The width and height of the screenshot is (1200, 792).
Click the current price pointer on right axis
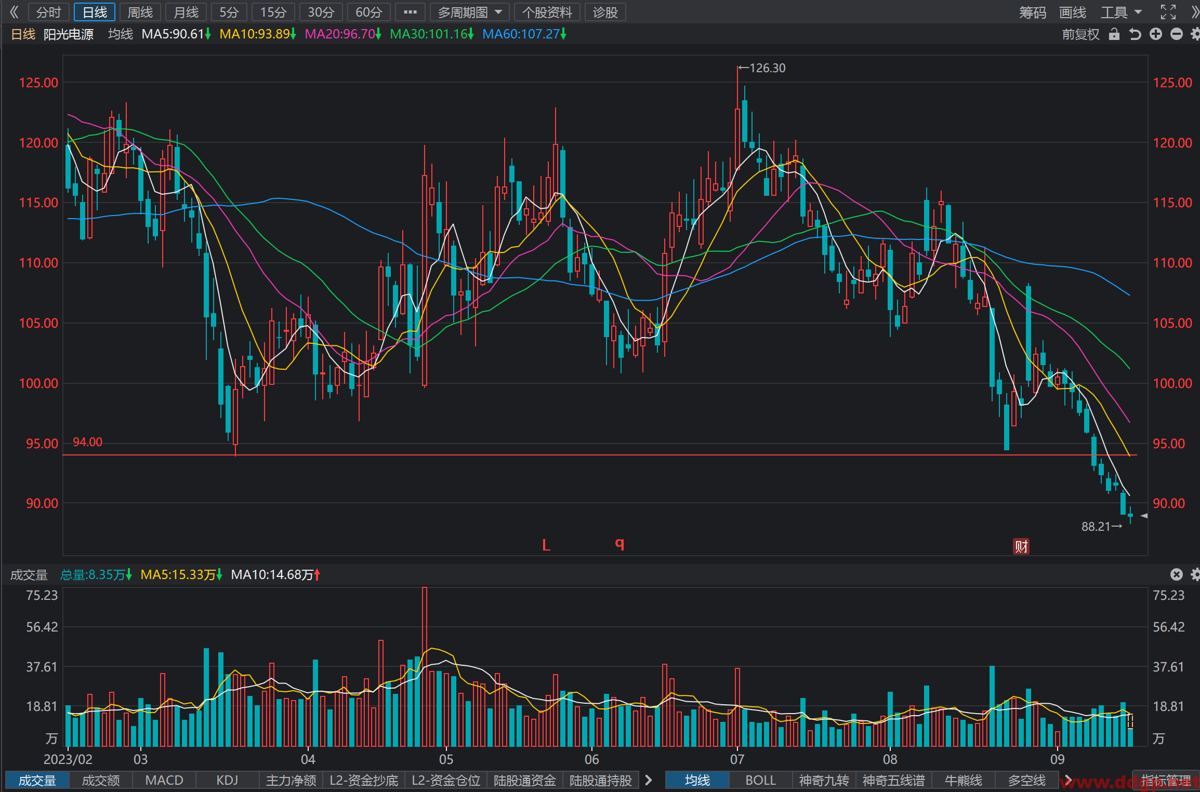pos(1144,516)
